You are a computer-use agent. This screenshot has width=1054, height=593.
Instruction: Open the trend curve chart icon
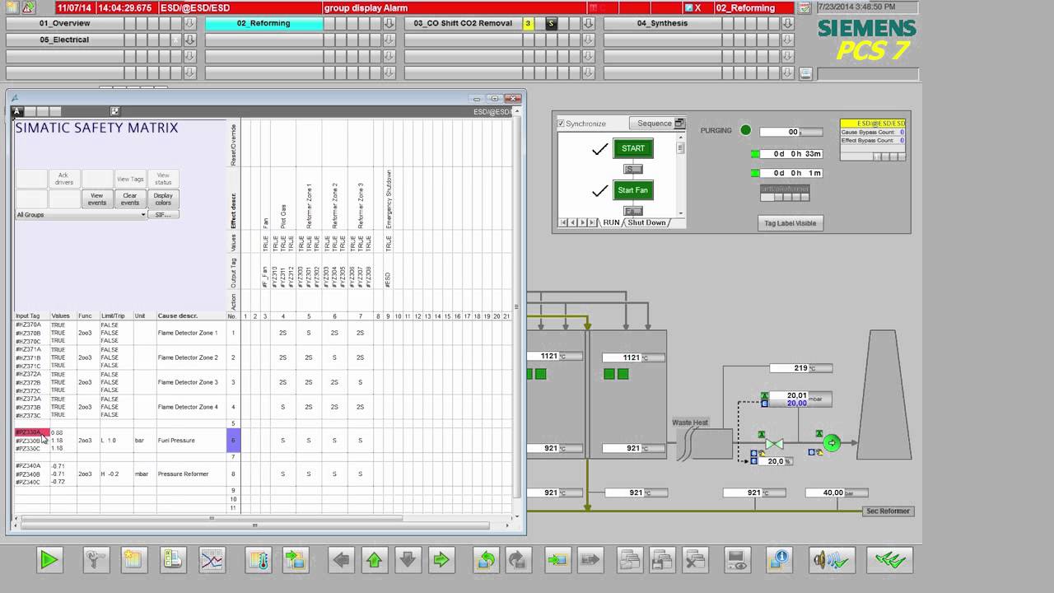[212, 560]
